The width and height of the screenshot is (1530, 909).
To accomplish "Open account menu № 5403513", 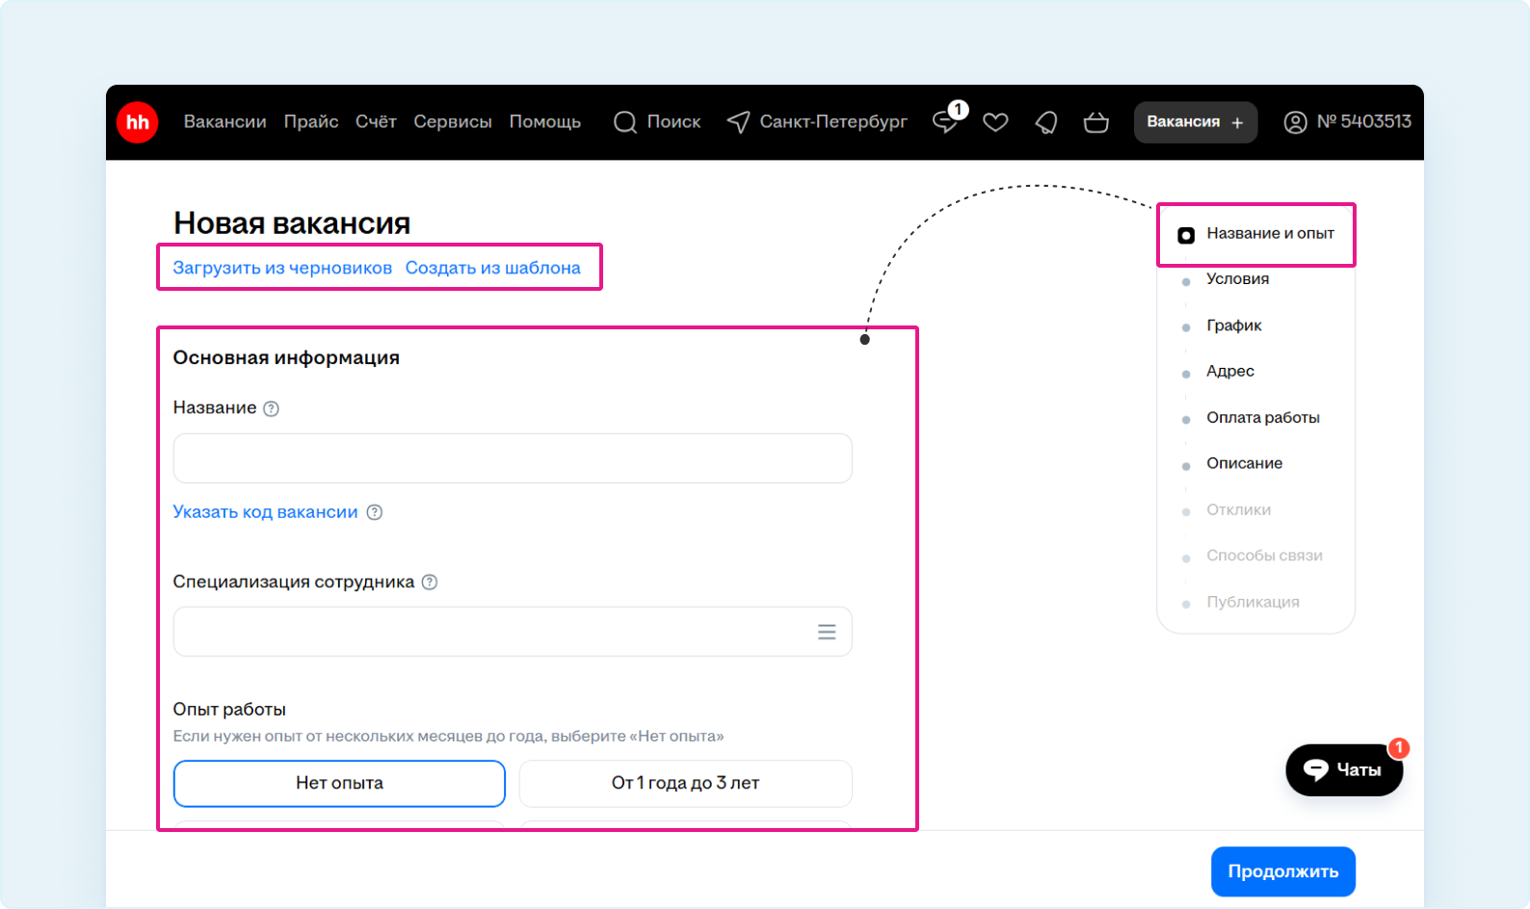I will point(1347,122).
